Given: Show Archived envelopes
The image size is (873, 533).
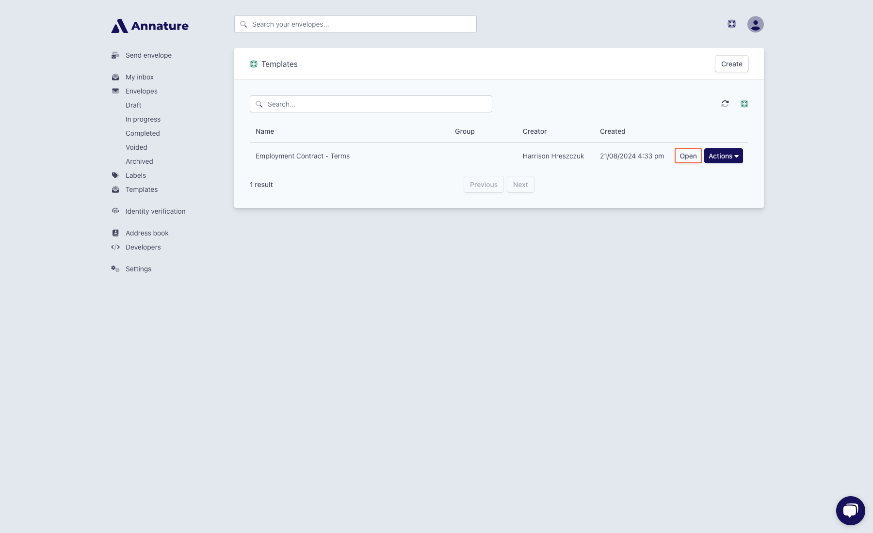Looking at the screenshot, I should tap(139, 161).
